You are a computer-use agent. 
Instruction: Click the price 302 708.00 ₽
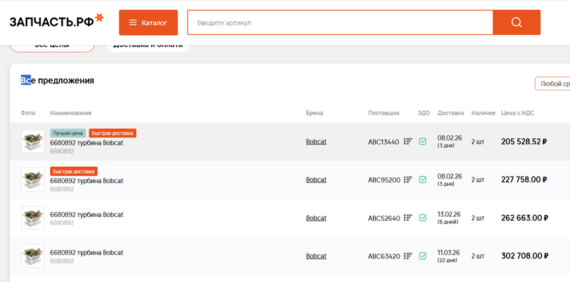[524, 256]
